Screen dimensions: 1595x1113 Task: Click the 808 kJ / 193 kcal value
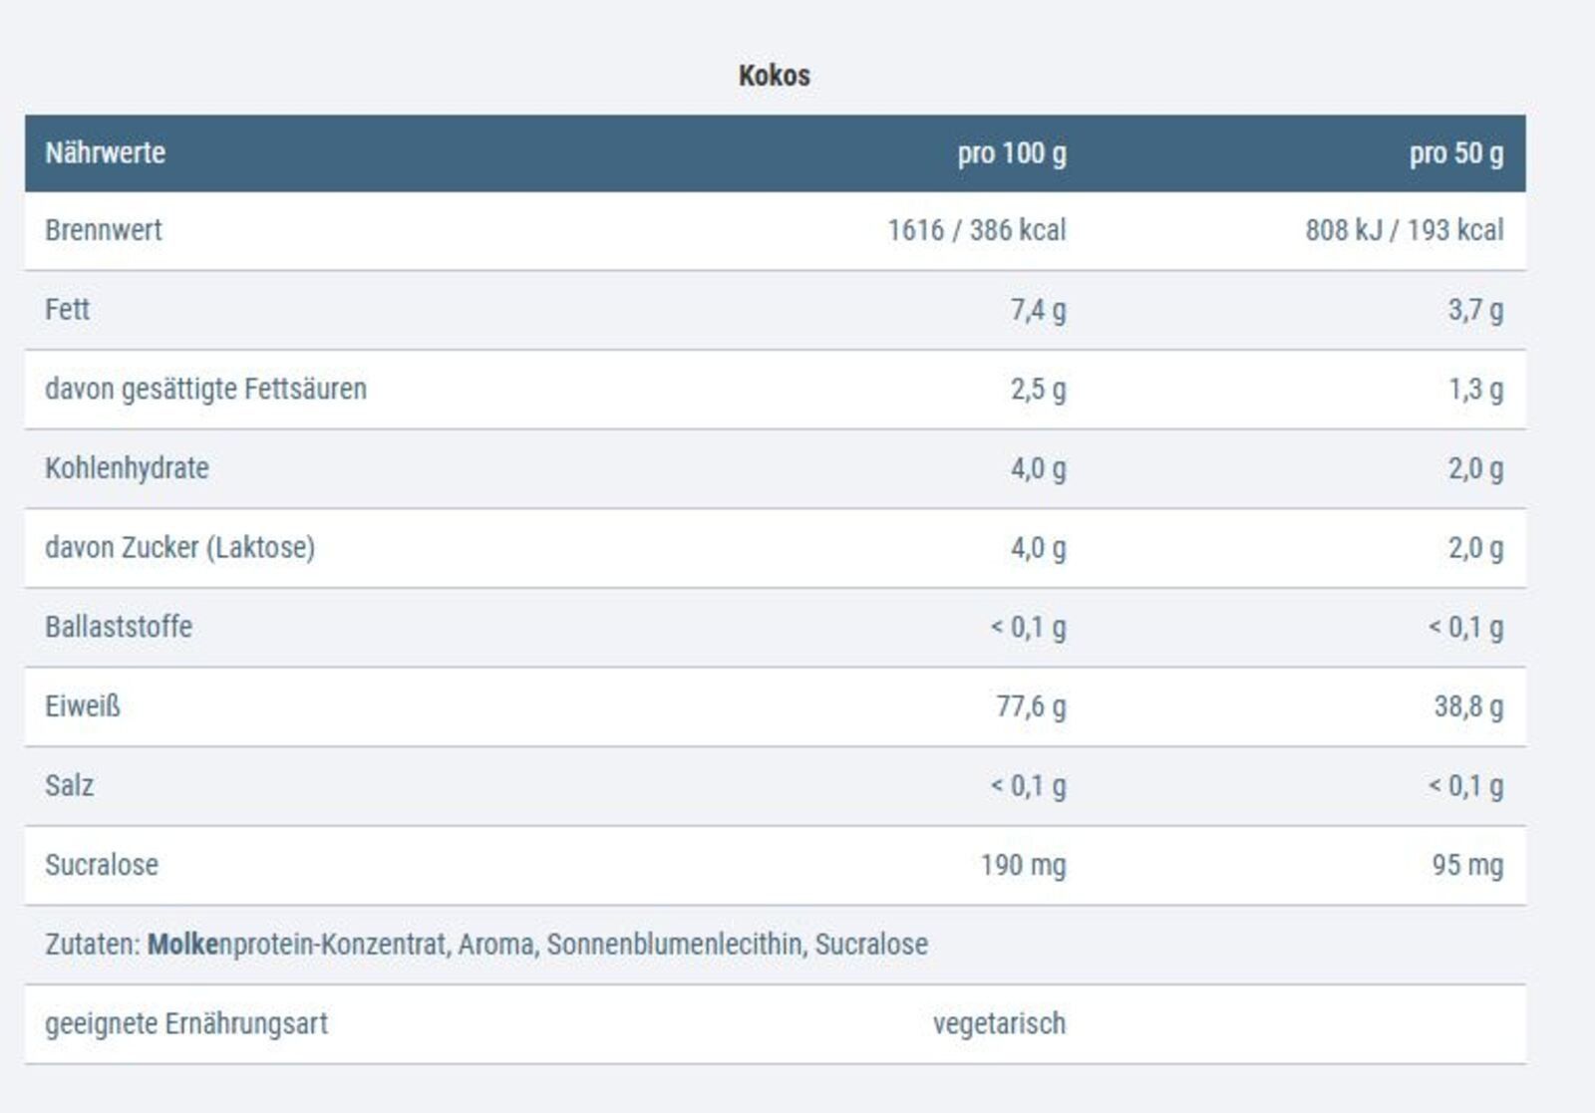pos(1404,230)
